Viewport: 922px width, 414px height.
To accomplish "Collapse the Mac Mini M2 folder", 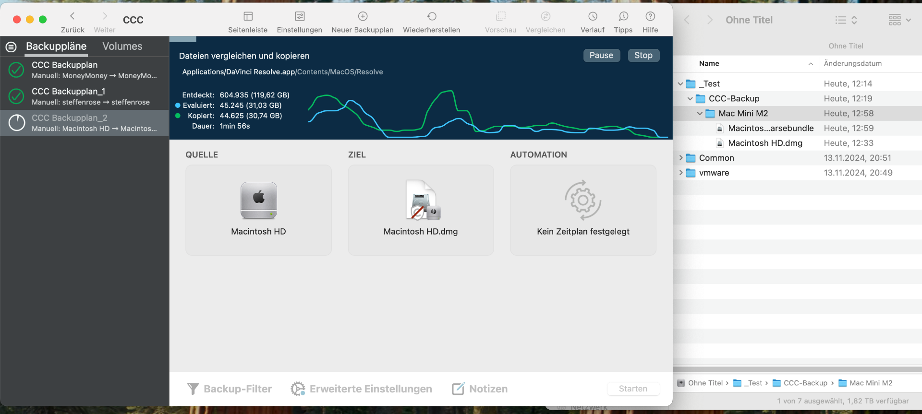I will click(700, 113).
